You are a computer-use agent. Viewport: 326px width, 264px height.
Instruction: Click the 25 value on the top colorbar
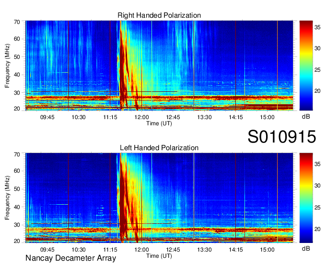(317, 70)
